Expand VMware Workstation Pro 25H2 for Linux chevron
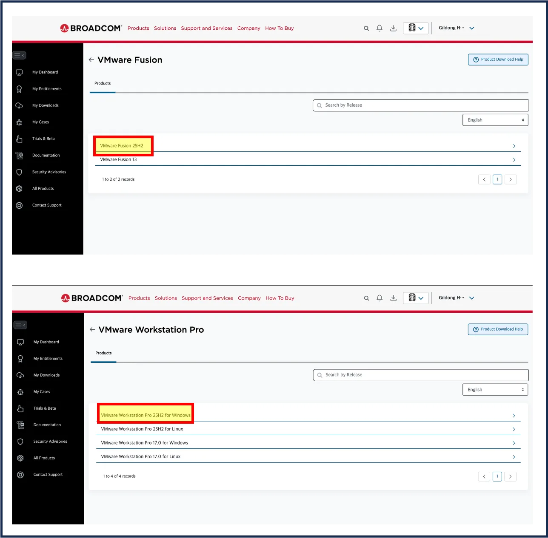 tap(514, 429)
